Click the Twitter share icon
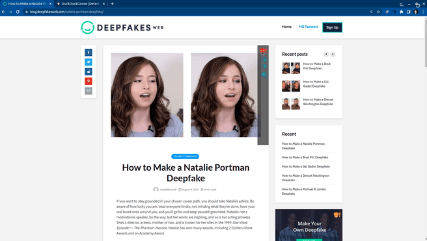427x241 pixels. [x=89, y=62]
